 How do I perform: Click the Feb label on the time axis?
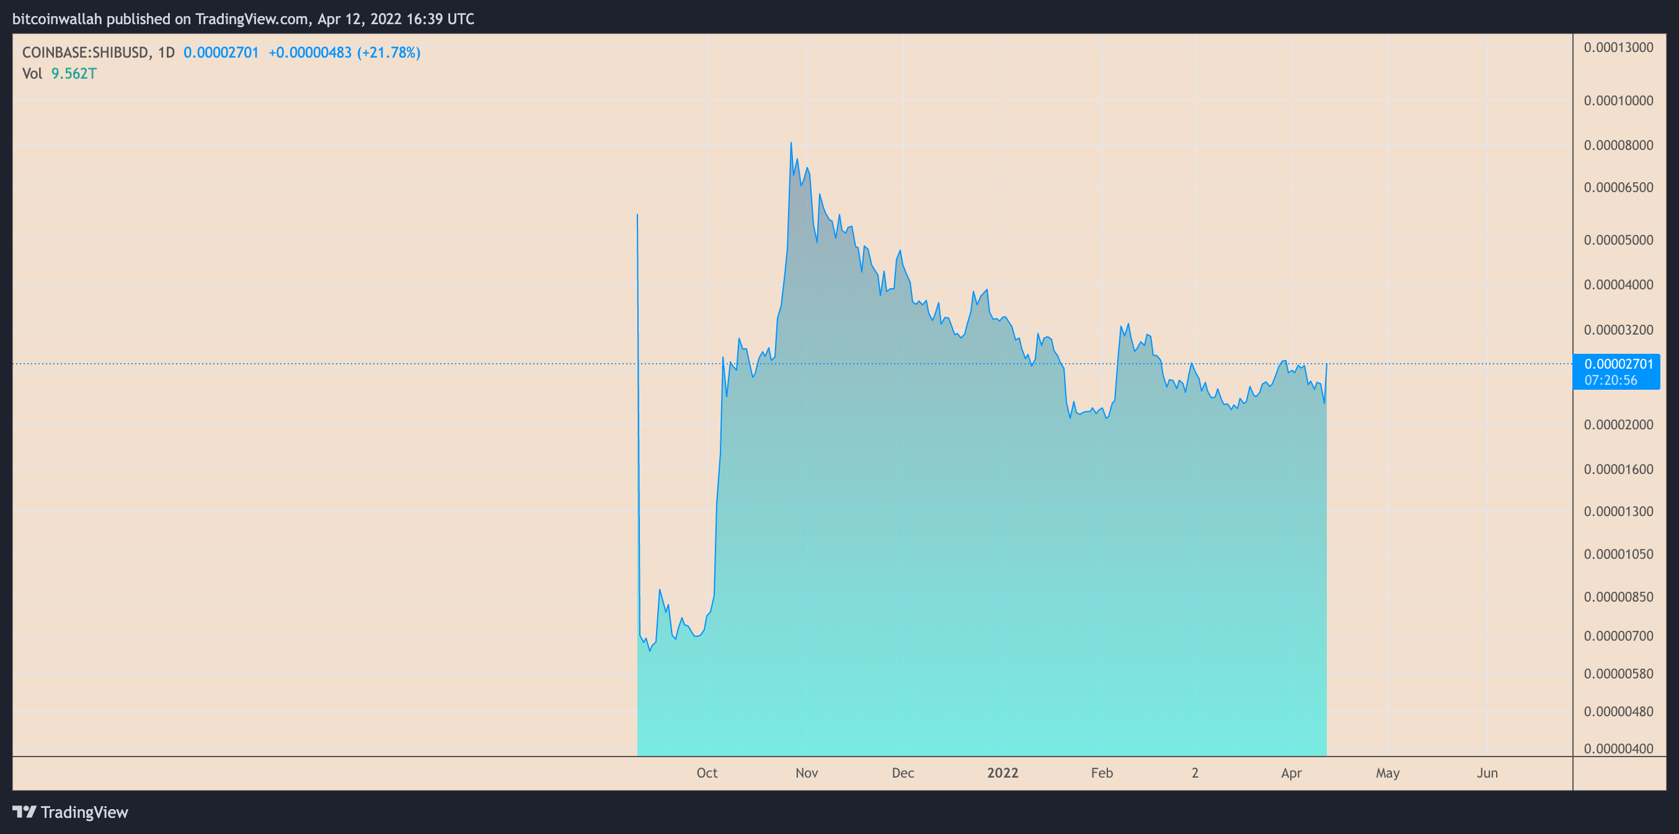[1102, 773]
